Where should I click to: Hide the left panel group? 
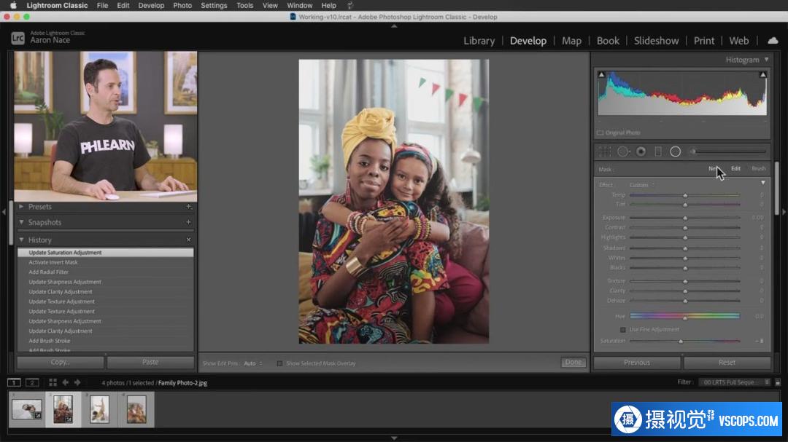(x=4, y=212)
